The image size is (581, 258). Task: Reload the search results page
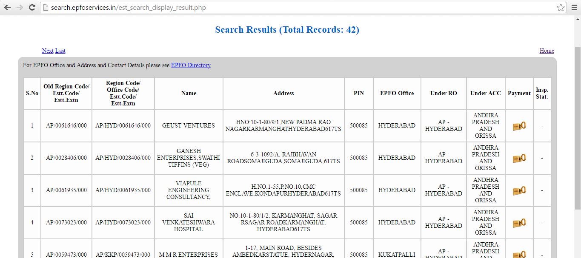click(32, 7)
